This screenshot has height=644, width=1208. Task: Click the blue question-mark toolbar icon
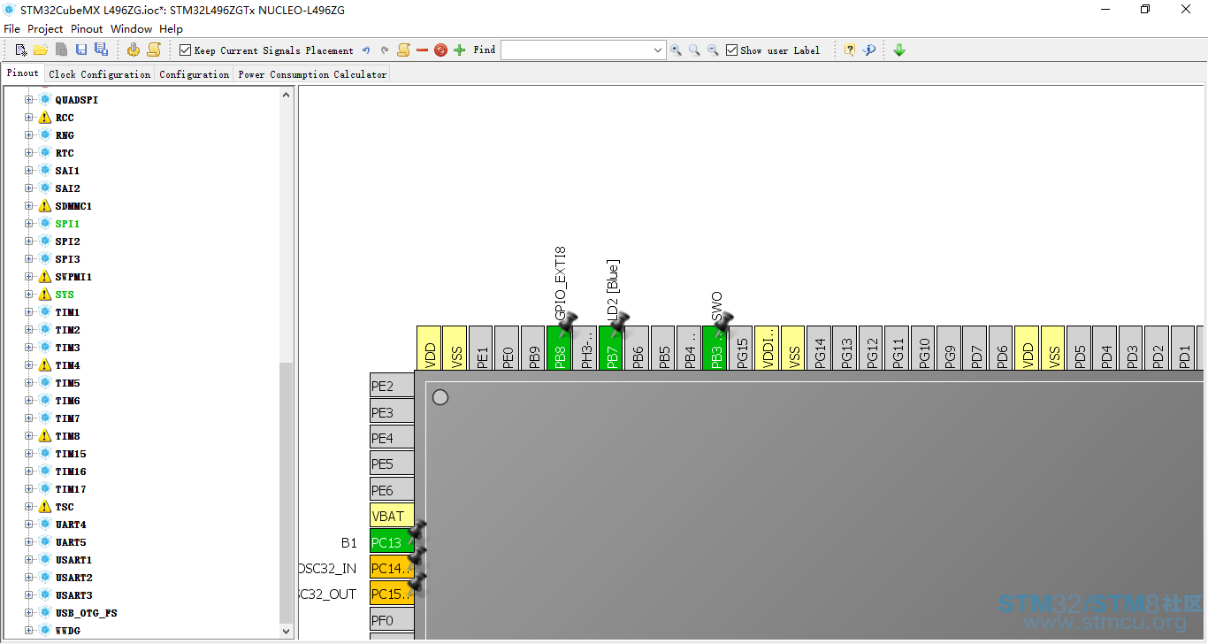click(869, 50)
